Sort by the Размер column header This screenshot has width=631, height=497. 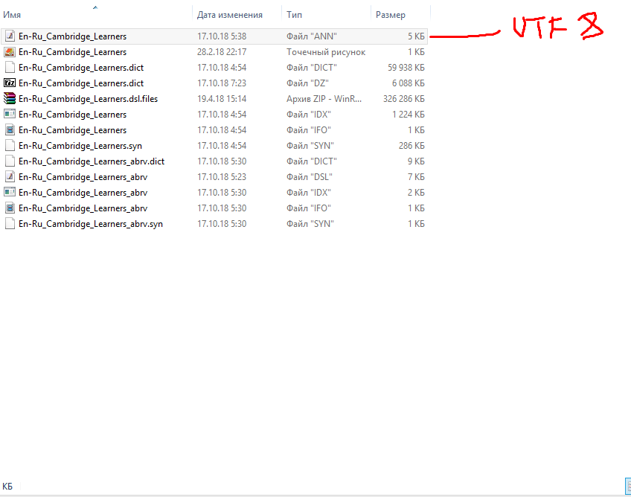(x=391, y=15)
